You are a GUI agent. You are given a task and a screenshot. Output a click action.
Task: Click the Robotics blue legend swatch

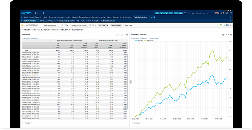point(136,41)
